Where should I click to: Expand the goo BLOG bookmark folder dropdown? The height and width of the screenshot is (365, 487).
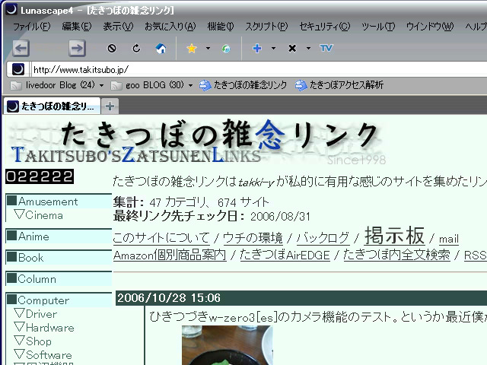click(190, 85)
